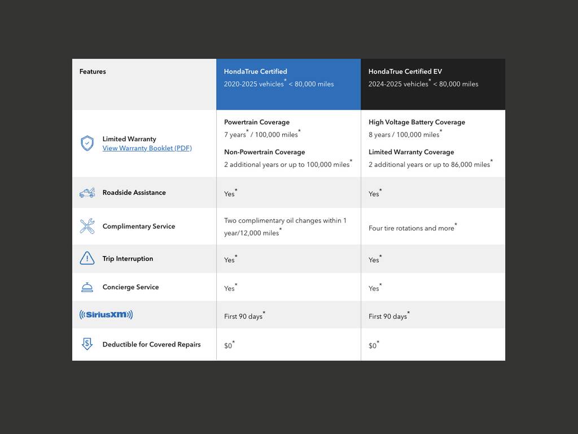The height and width of the screenshot is (434, 578).
Task: Click the Non-Powertrain Coverage heading
Action: [x=265, y=152]
